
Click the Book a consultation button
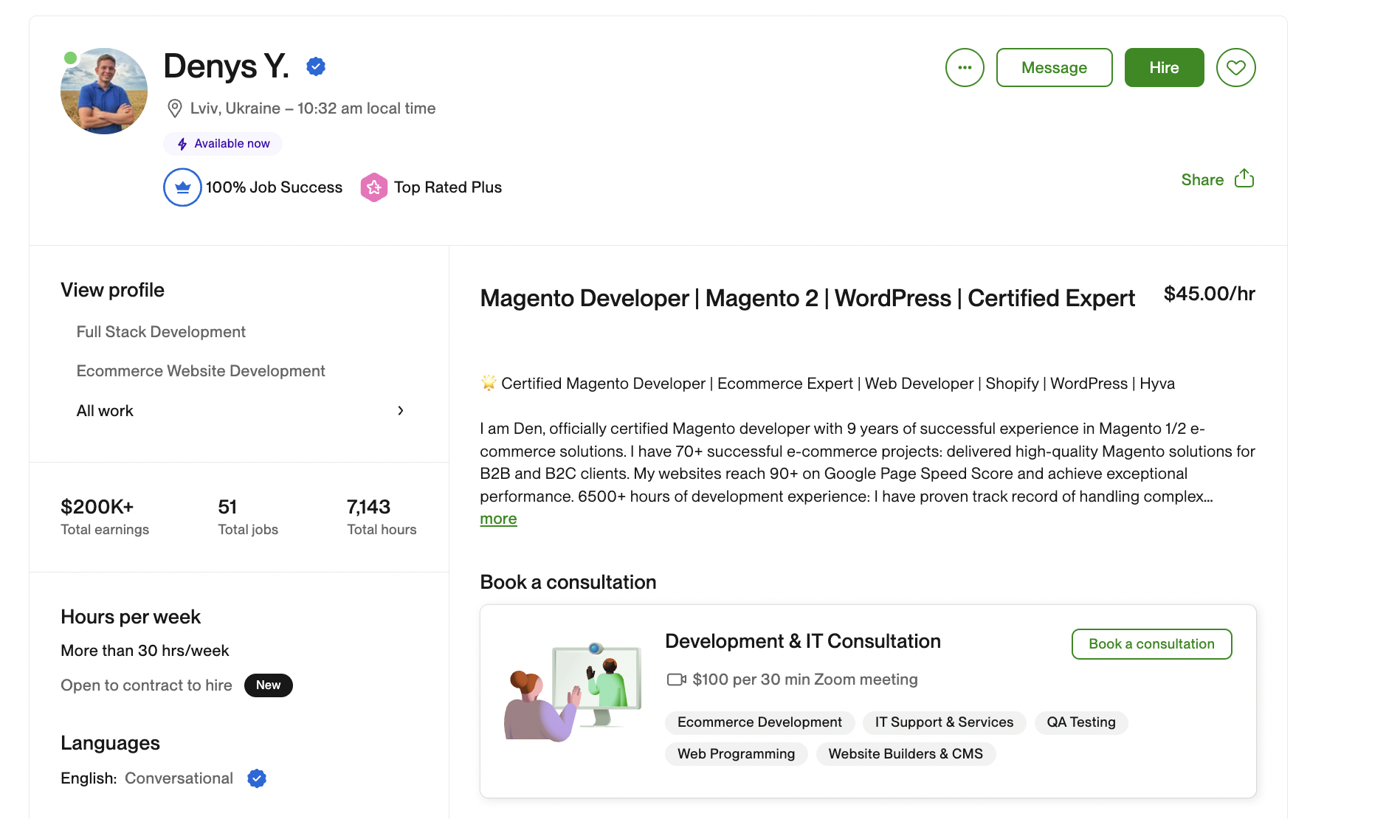click(x=1151, y=644)
